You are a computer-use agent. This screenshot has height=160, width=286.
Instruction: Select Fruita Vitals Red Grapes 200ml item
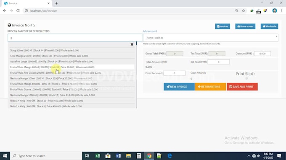pyautogui.click(x=72, y=72)
